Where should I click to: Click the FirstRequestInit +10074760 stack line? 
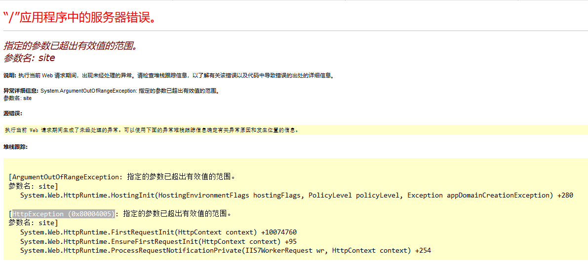pos(158,233)
